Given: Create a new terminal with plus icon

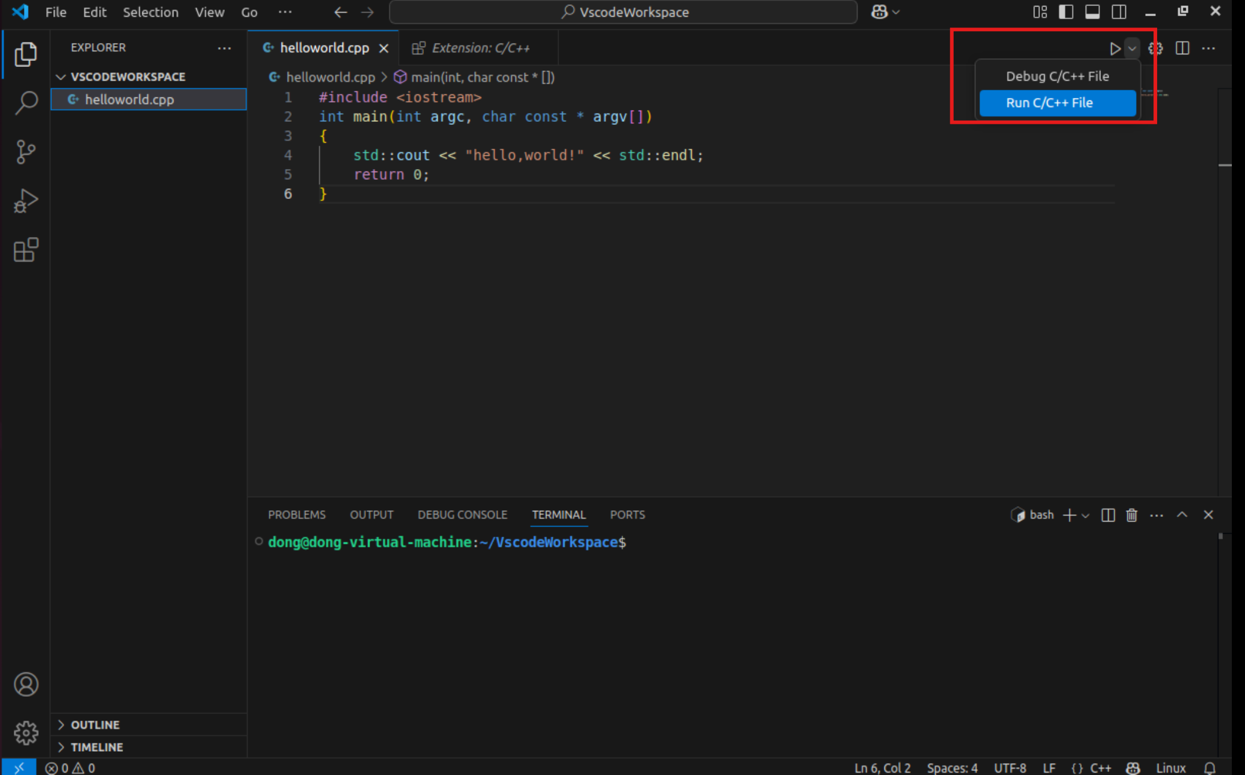Looking at the screenshot, I should click(x=1070, y=514).
